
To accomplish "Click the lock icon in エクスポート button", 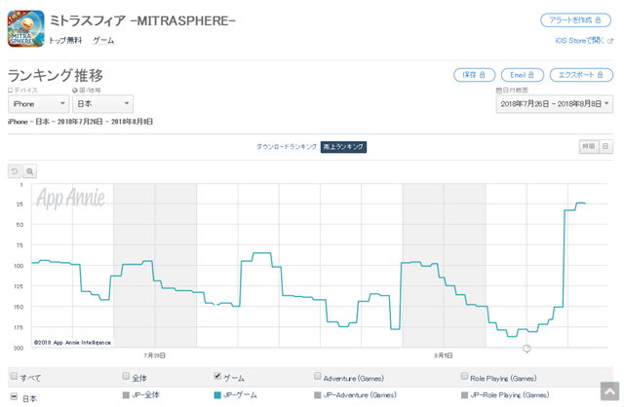I will [601, 75].
